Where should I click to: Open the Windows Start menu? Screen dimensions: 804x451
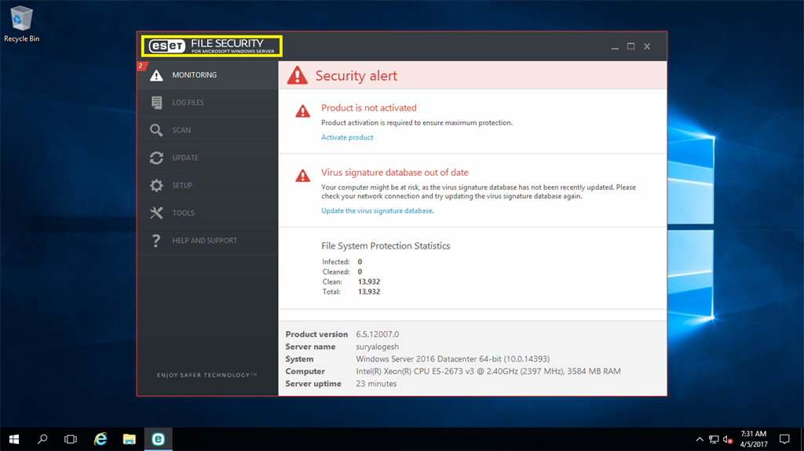click(x=14, y=439)
